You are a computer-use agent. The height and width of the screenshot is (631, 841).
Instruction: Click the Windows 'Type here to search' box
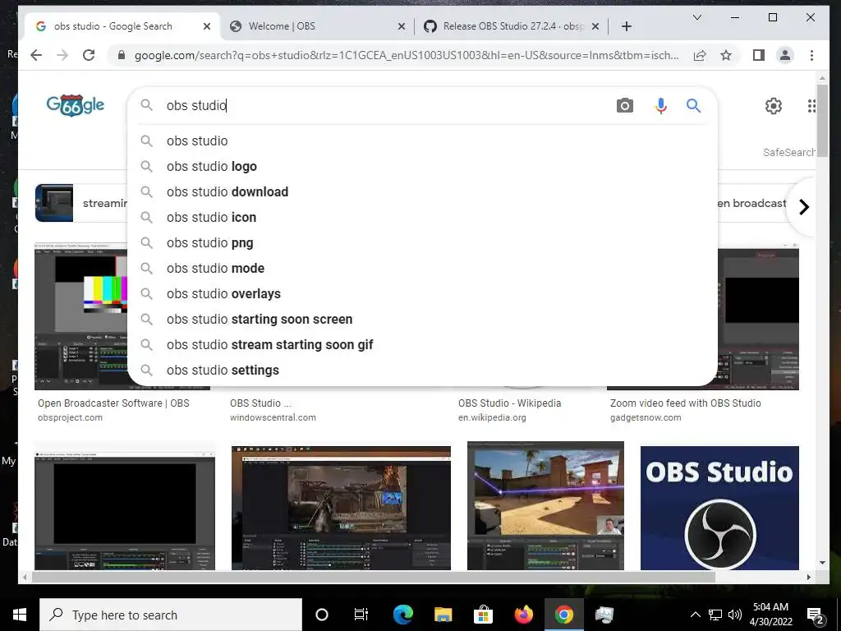(x=171, y=615)
